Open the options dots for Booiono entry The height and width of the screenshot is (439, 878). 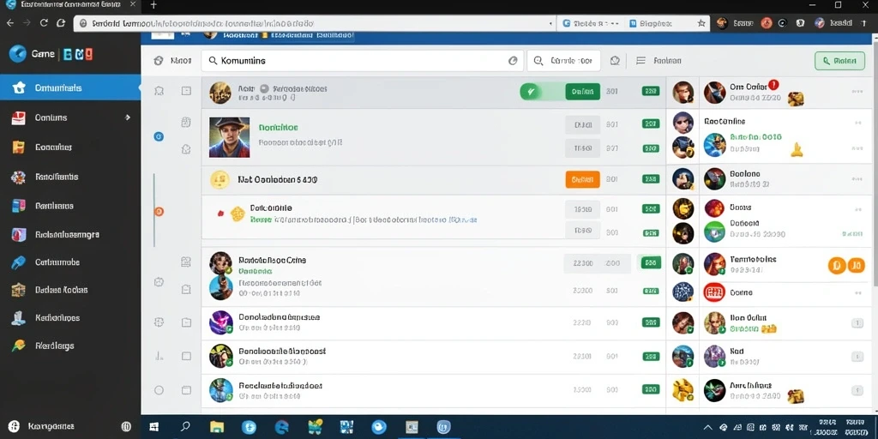click(x=857, y=180)
